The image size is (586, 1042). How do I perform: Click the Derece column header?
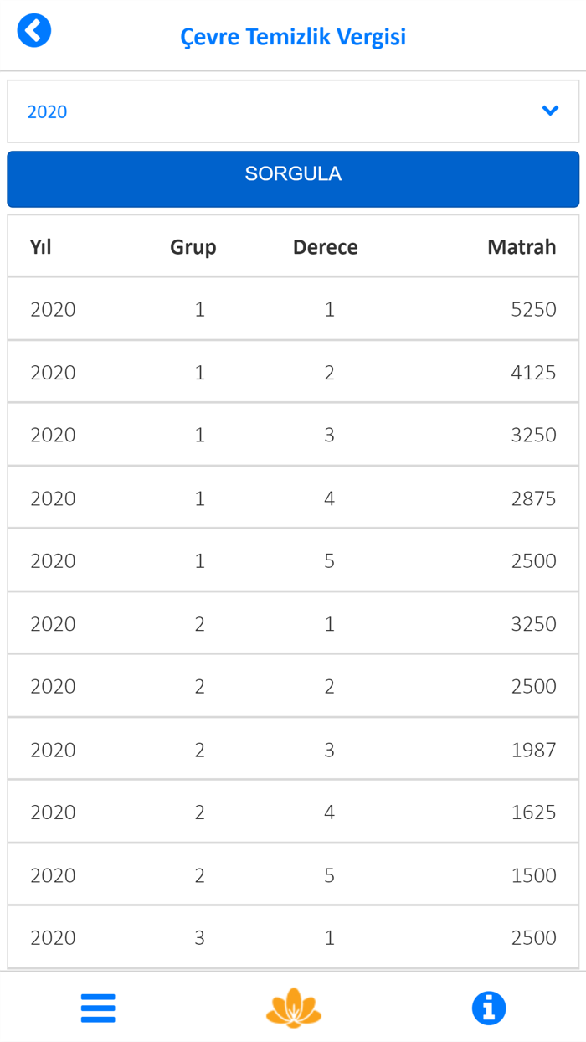click(x=325, y=247)
